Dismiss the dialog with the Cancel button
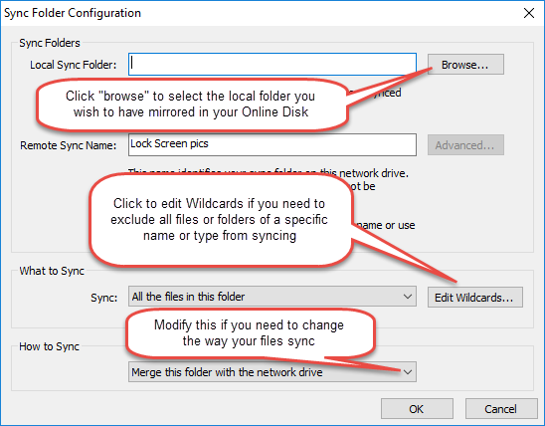 click(x=501, y=409)
